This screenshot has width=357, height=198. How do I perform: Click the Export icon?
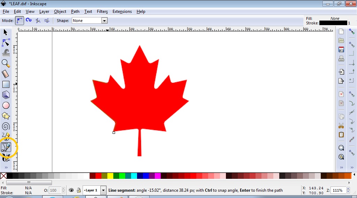(341, 81)
